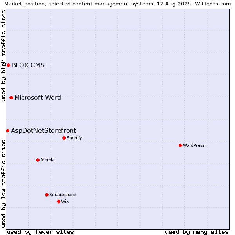Click the red AspDotNetStorefront data point
This screenshot has height=235, width=235.
tap(8, 131)
